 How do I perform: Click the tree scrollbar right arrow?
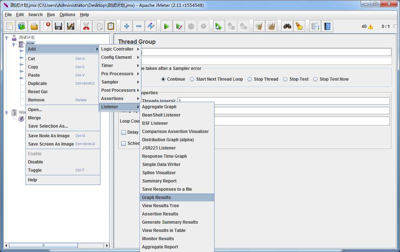[107, 246]
